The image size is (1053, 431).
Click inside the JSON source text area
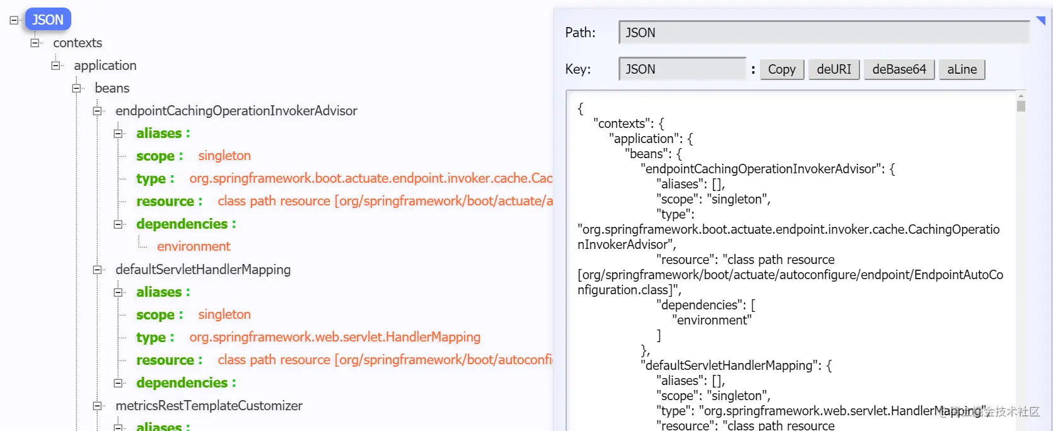click(x=791, y=261)
